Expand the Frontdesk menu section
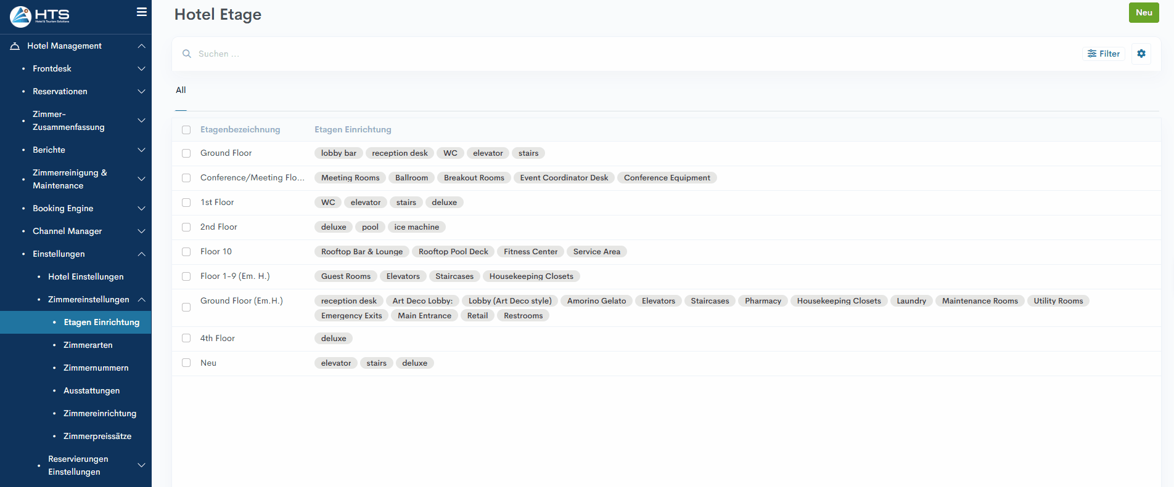Image resolution: width=1174 pixels, height=487 pixels. 141,68
